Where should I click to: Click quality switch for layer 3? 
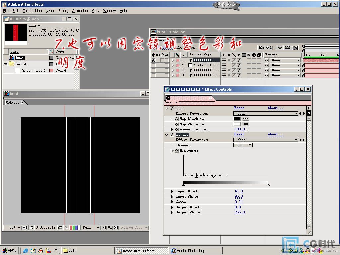click(234, 70)
